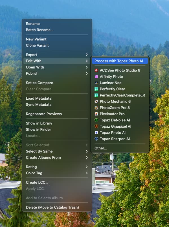Choose Rename from the context menu

pos(57,23)
